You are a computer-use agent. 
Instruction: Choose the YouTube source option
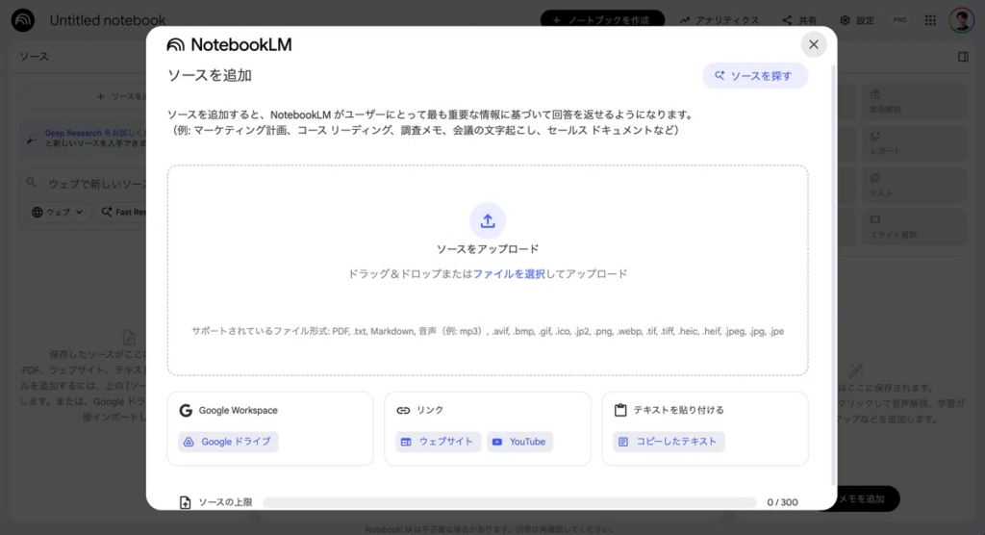(519, 442)
